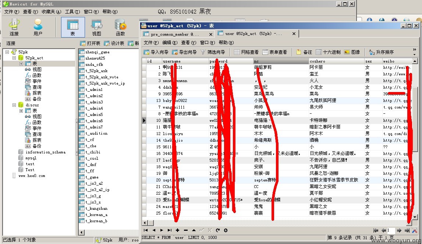Switch to 网格查看 grid view
This screenshot has width=422, height=244.
pyautogui.click(x=246, y=52)
